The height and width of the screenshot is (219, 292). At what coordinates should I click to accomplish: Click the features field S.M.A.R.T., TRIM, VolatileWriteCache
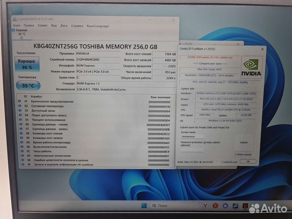[x=126, y=89]
